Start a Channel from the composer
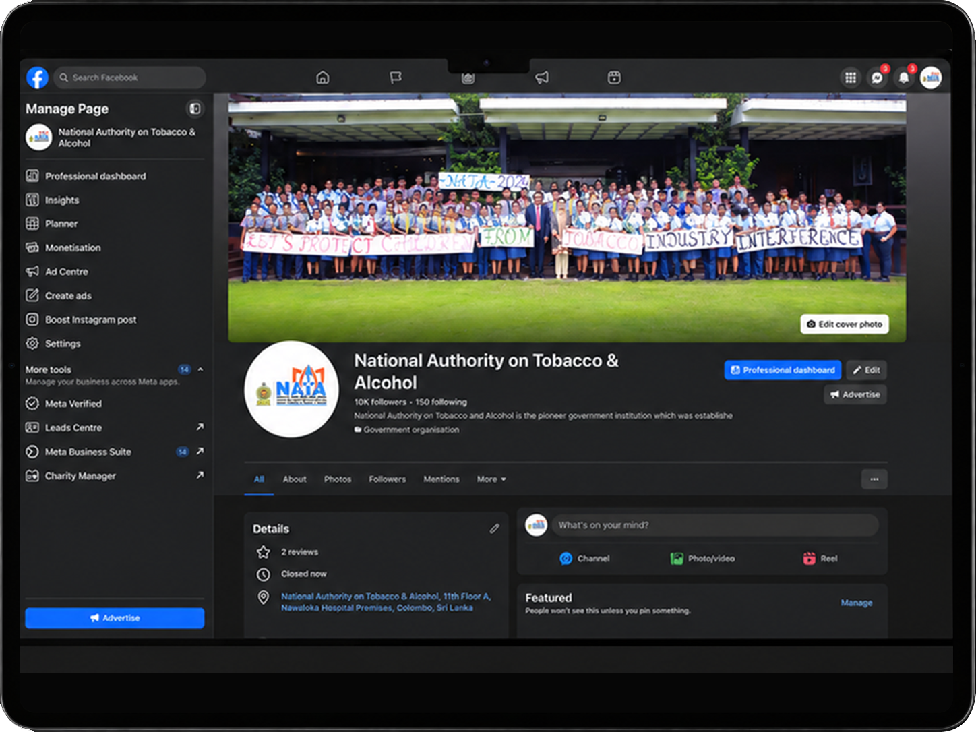976x732 pixels. tap(584, 559)
